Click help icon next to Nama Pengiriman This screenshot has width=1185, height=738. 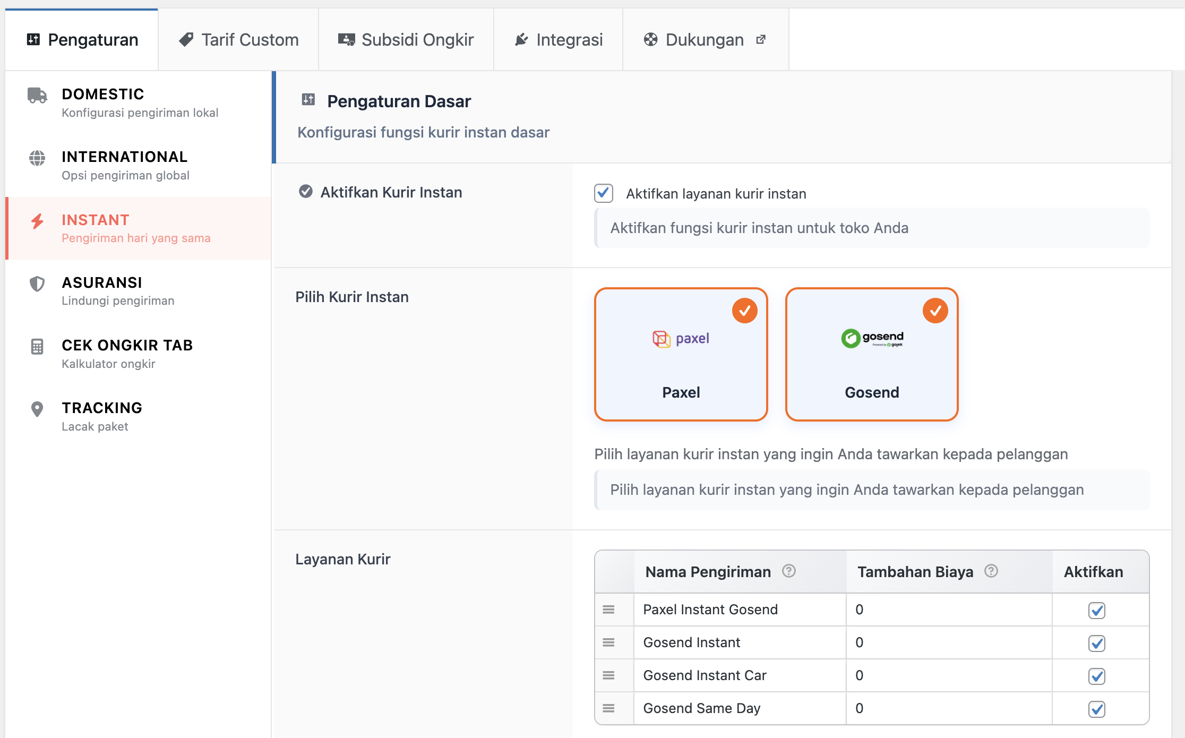click(x=789, y=571)
